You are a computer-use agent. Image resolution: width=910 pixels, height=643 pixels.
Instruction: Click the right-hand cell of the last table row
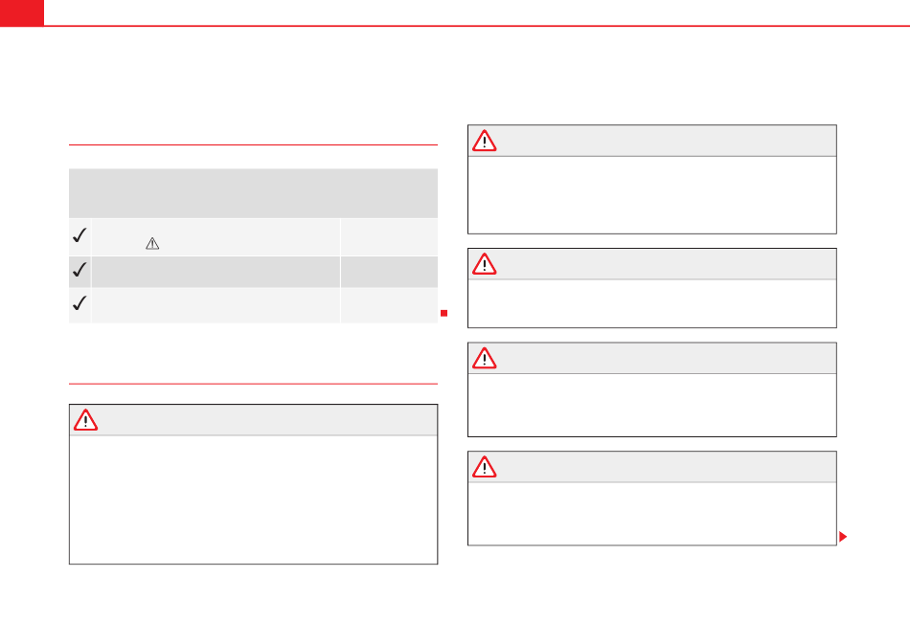point(388,304)
